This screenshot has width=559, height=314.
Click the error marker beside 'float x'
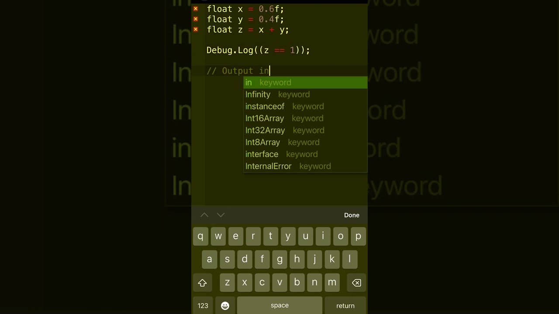click(196, 9)
